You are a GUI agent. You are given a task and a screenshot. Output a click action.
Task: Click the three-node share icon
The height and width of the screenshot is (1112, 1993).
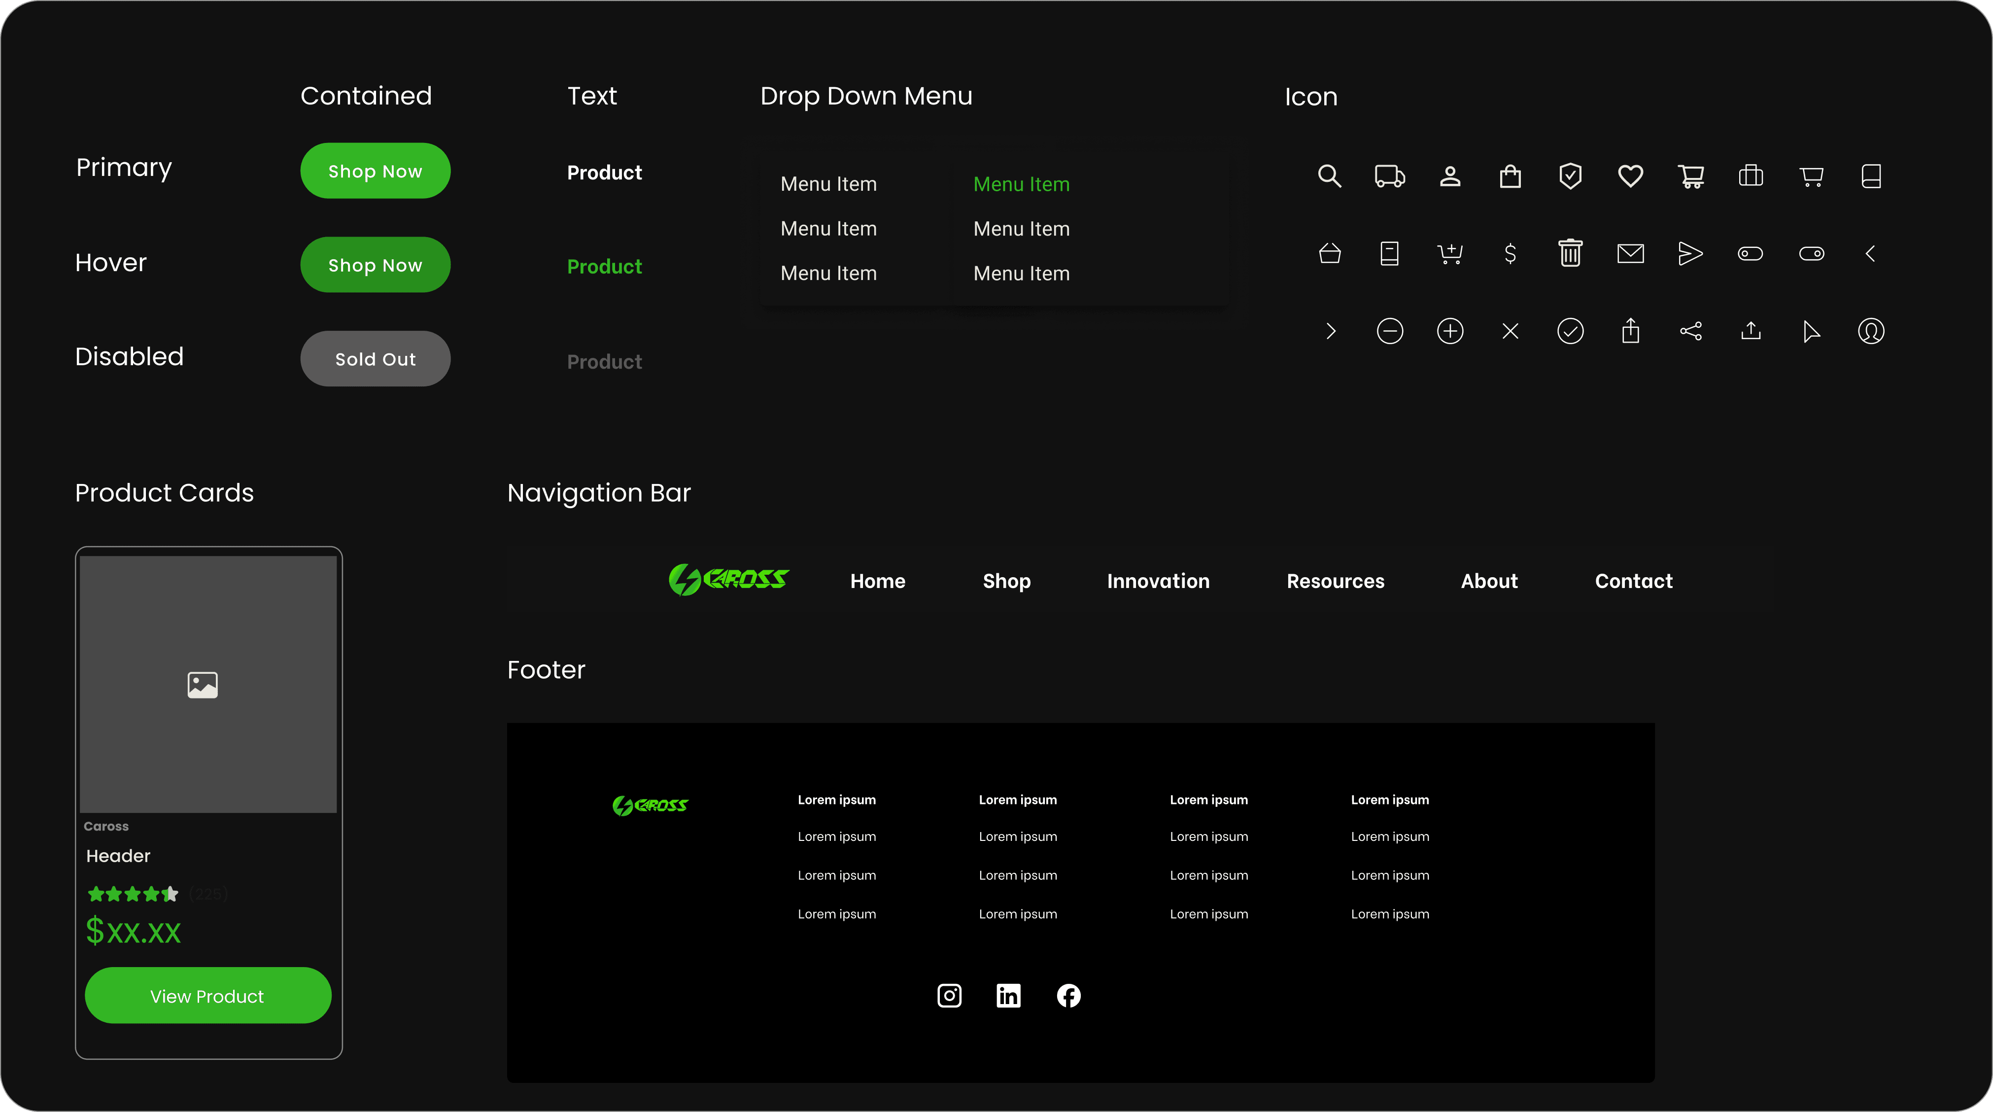[1690, 331]
